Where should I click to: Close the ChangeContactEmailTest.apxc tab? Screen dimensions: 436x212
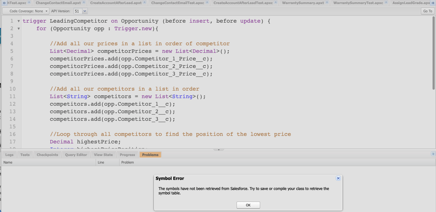pyautogui.click(x=207, y=3)
